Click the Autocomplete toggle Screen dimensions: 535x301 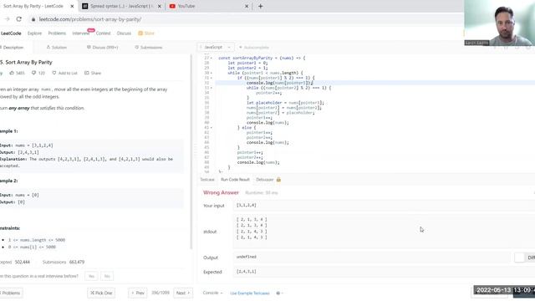pyautogui.click(x=254, y=48)
